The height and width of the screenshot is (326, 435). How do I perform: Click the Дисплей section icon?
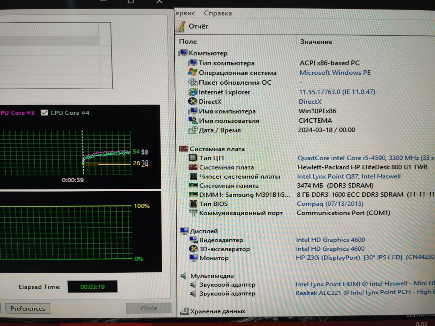pyautogui.click(x=184, y=231)
